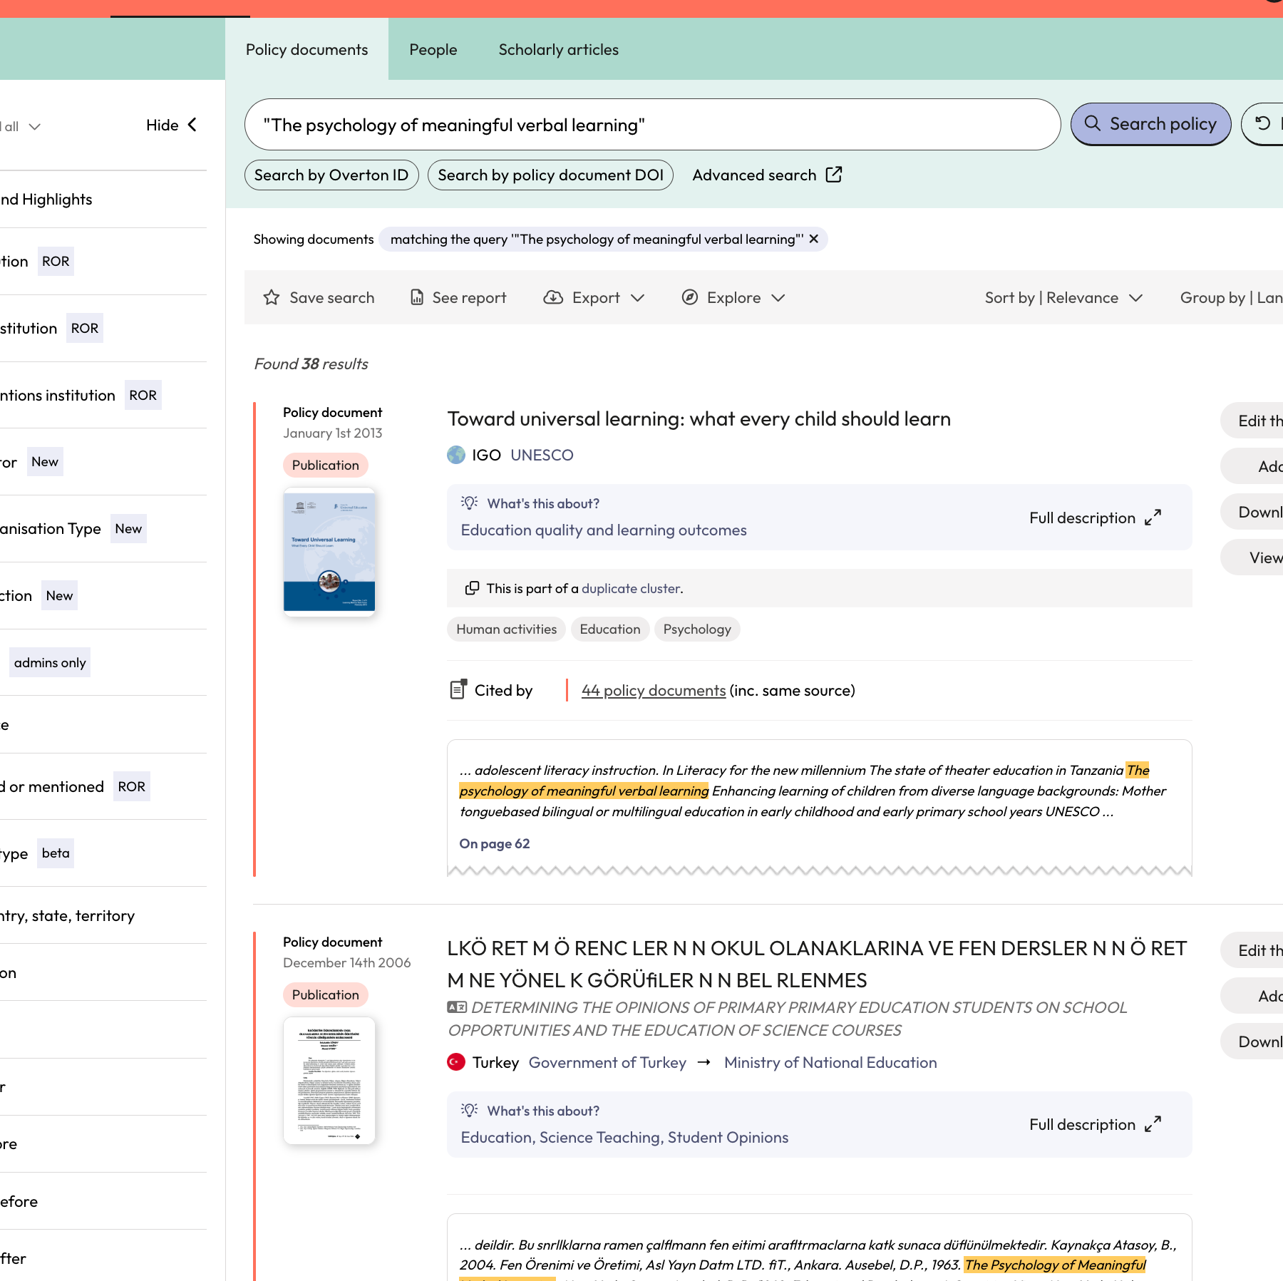Viewport: 1283px width, 1281px height.
Task: Open the Policy documents tab
Action: (306, 49)
